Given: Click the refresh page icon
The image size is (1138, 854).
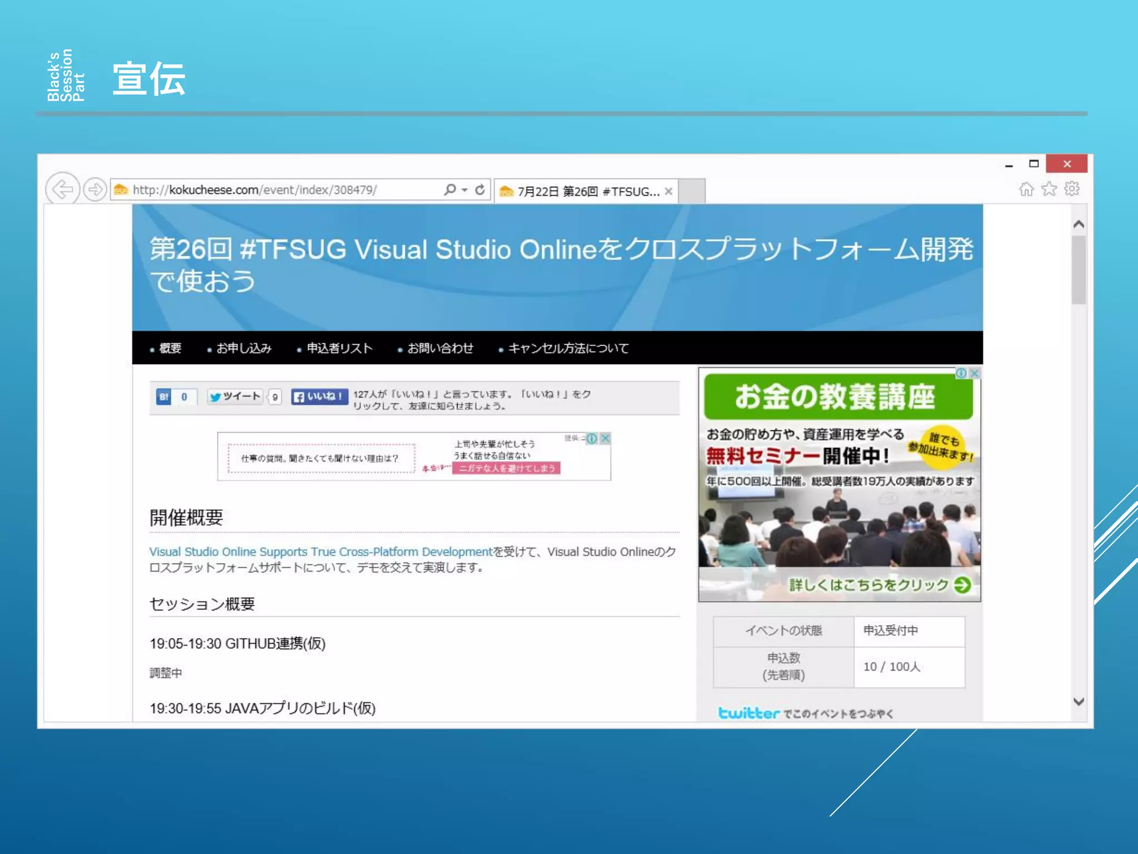Looking at the screenshot, I should (x=480, y=190).
